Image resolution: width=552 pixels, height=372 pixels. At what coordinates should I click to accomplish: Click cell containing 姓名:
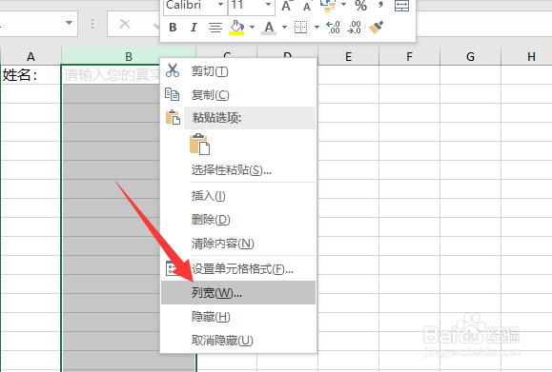point(31,75)
